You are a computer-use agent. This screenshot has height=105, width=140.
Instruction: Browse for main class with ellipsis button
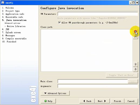click(x=133, y=81)
